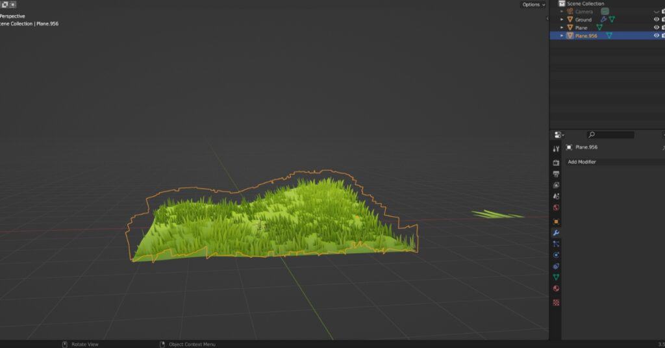Click the Plane.956 name in properties header
Image resolution: width=665 pixels, height=348 pixels.
[x=586, y=147]
